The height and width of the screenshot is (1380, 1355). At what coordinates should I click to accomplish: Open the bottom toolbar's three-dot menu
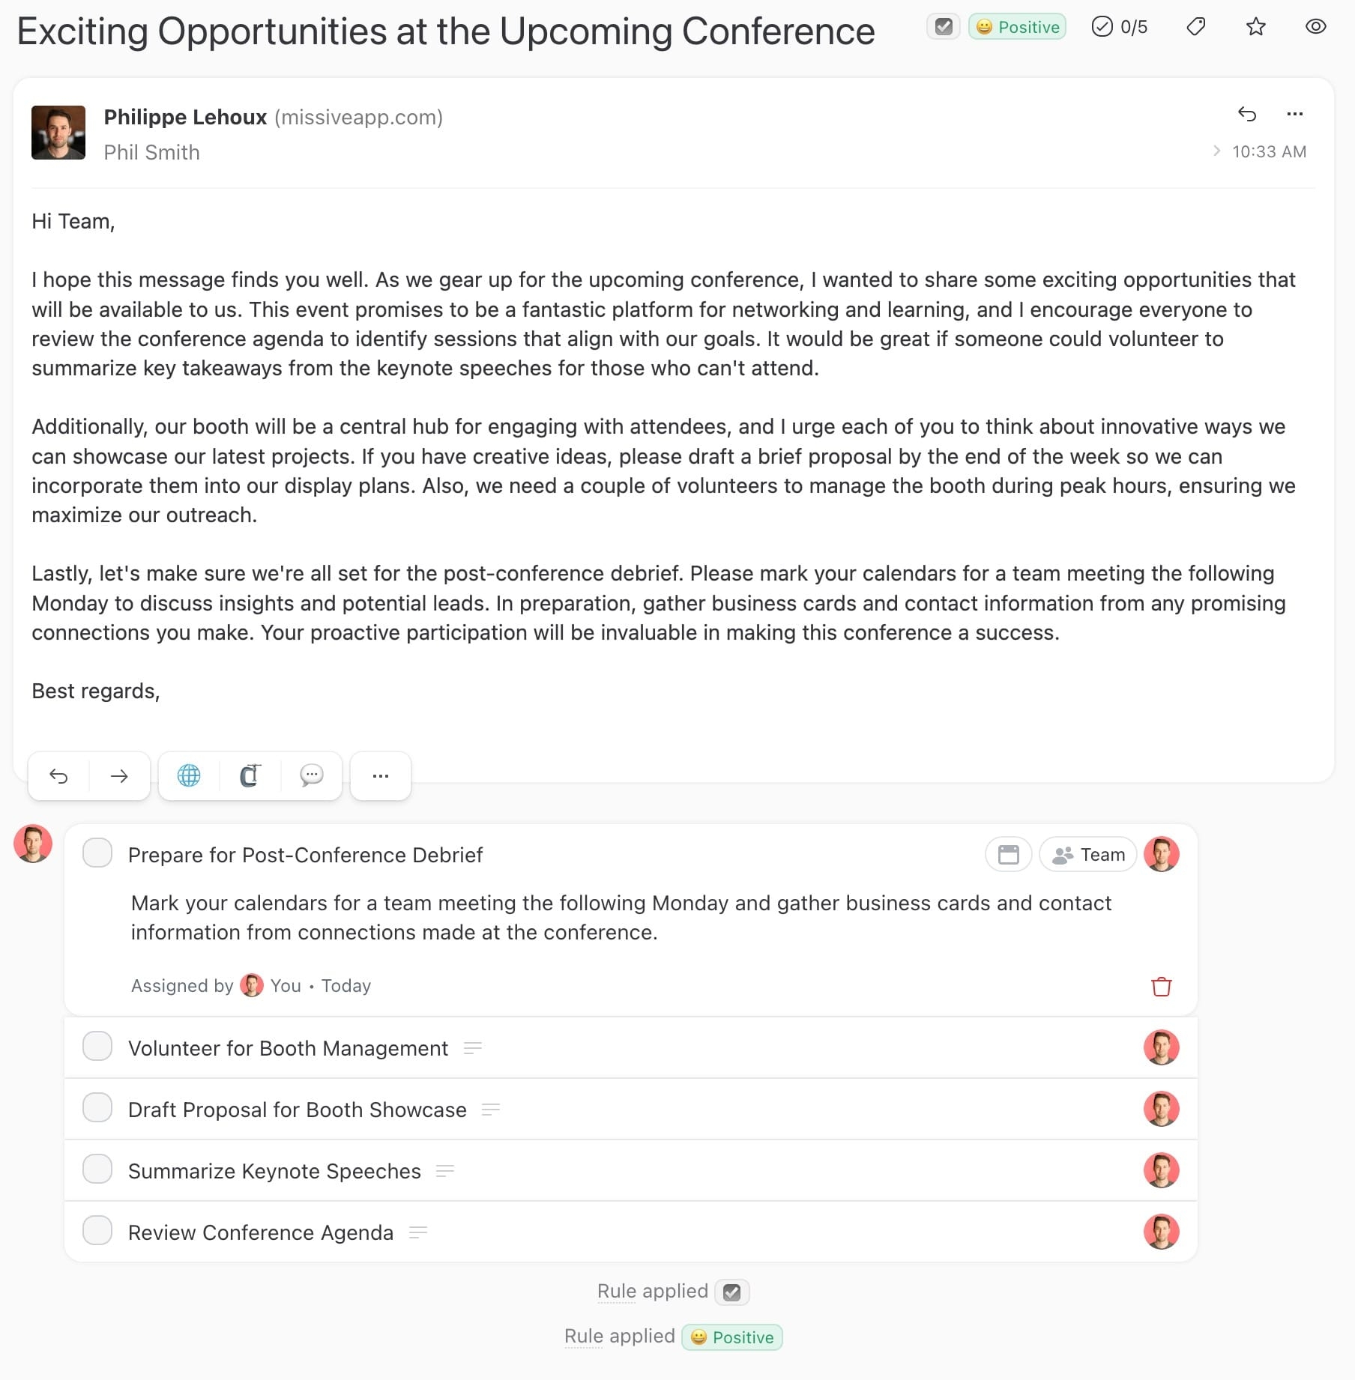click(x=381, y=776)
